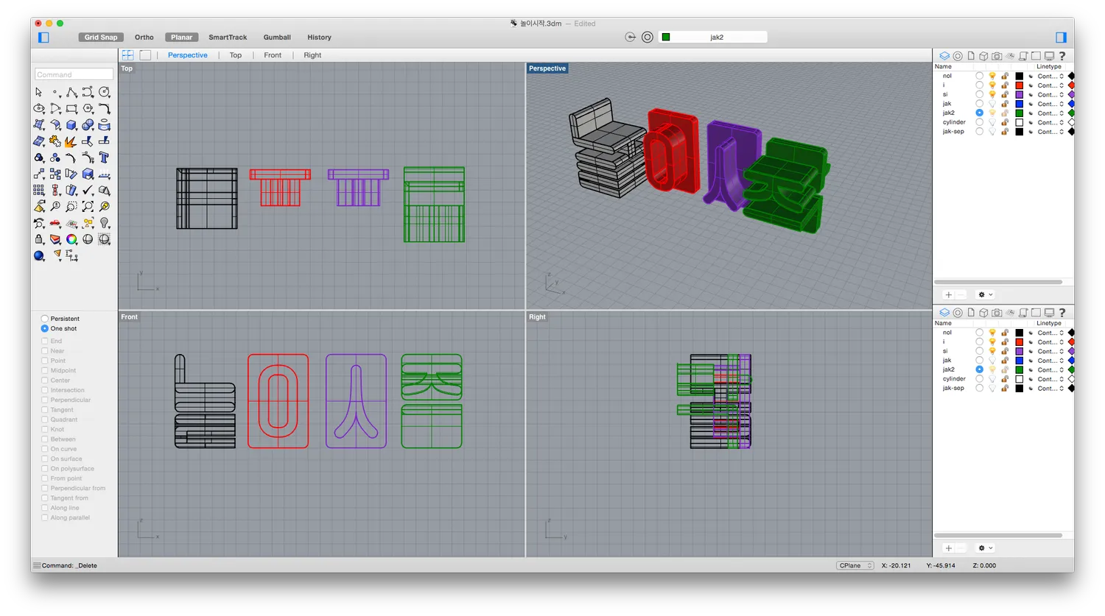
Task: Click the Explode tool icon
Action: pos(71,141)
